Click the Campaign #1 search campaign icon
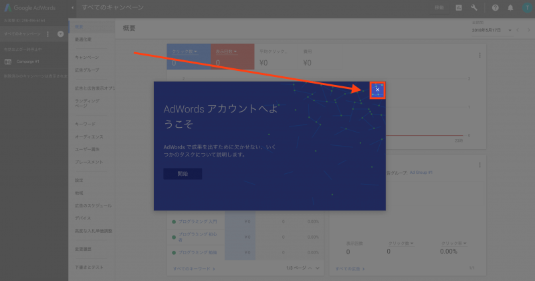535x281 pixels. 8,62
